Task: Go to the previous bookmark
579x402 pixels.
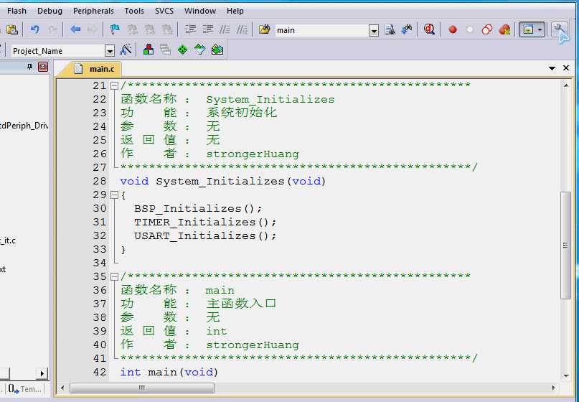Action: (132, 29)
